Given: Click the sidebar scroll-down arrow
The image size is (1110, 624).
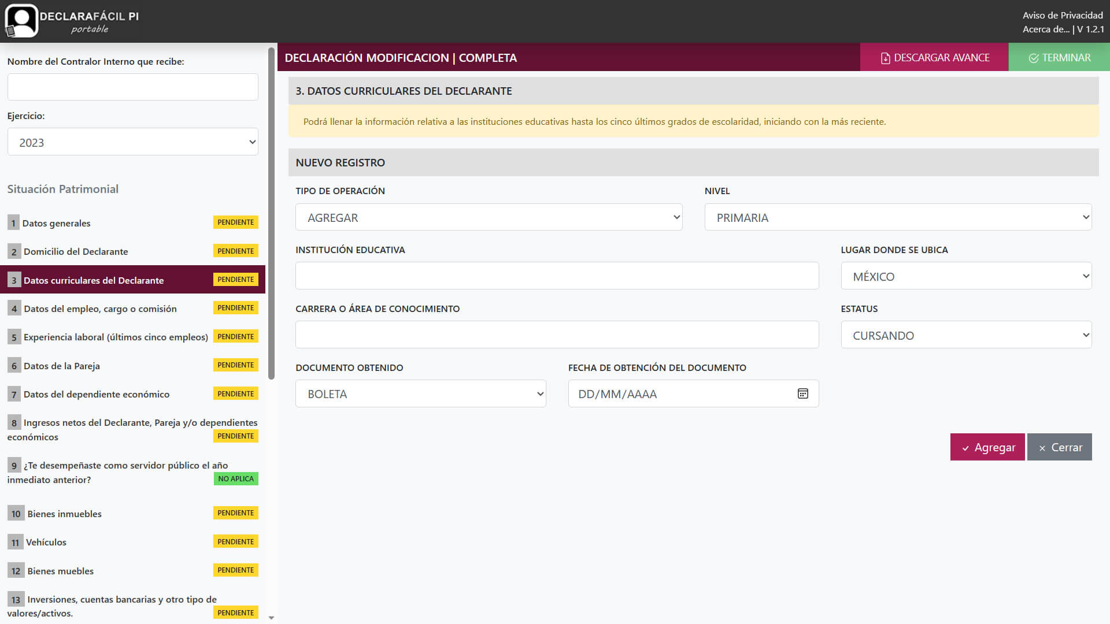Looking at the screenshot, I should (x=271, y=618).
